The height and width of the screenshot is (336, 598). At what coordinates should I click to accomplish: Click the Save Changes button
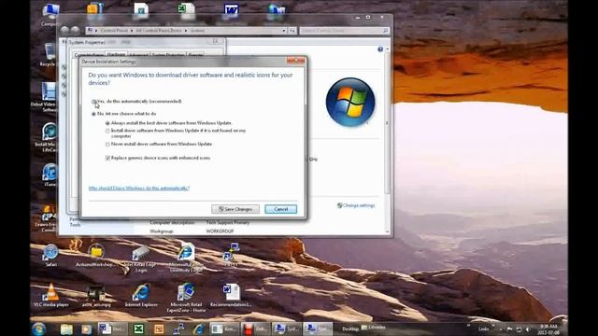(235, 209)
